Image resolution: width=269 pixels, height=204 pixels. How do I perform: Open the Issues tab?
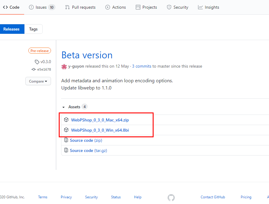[x=42, y=7]
